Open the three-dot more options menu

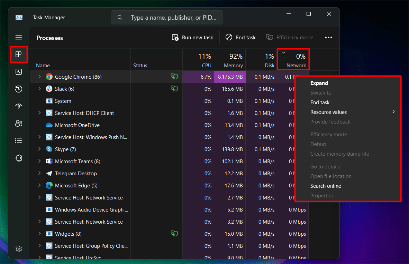[328, 38]
